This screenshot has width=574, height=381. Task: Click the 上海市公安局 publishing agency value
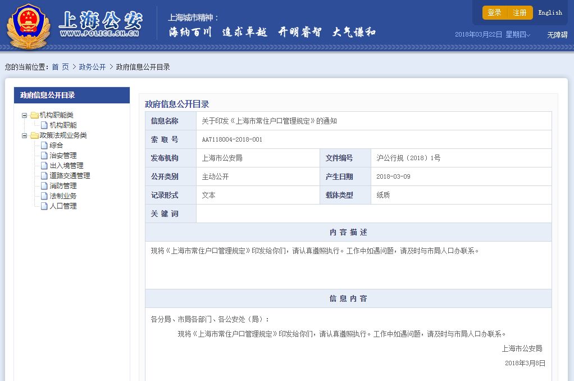[222, 158]
